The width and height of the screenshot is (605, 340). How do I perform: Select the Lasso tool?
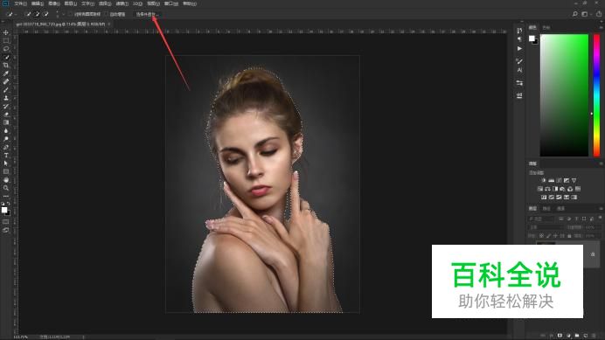tap(6, 49)
